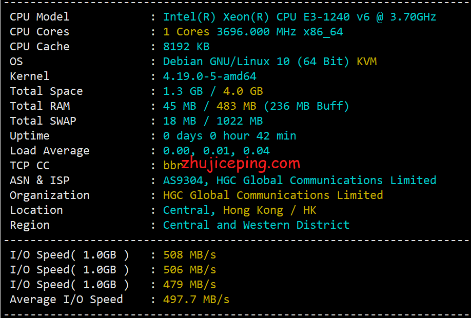The image size is (471, 318).
Task: Select the kernel version "4.19.0-5-amd64"
Action: pos(210,76)
